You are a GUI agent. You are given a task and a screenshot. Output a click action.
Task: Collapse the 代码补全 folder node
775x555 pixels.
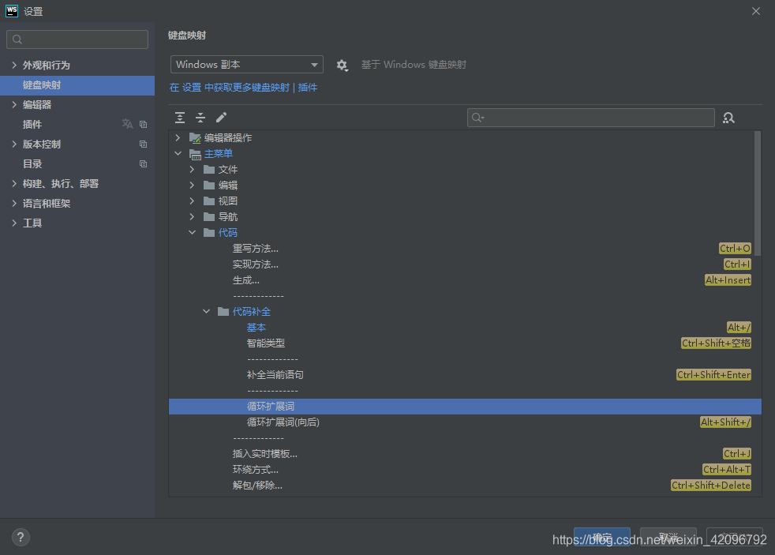coord(206,311)
